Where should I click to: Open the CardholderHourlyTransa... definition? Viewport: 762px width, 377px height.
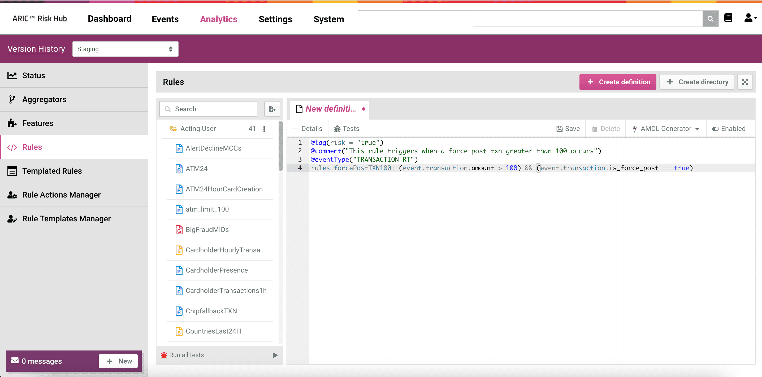pyautogui.click(x=220, y=250)
